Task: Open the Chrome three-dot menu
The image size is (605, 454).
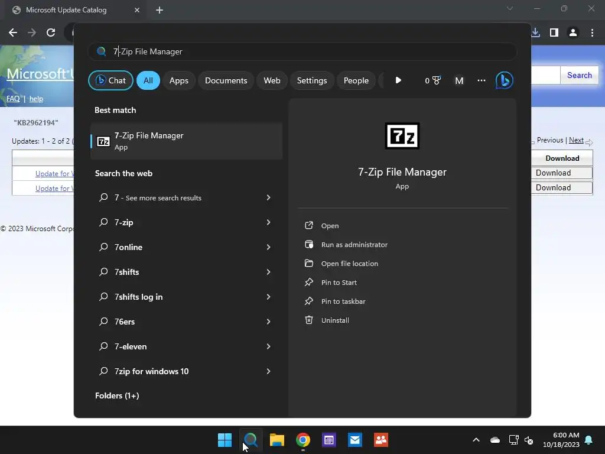Action: pos(592,33)
